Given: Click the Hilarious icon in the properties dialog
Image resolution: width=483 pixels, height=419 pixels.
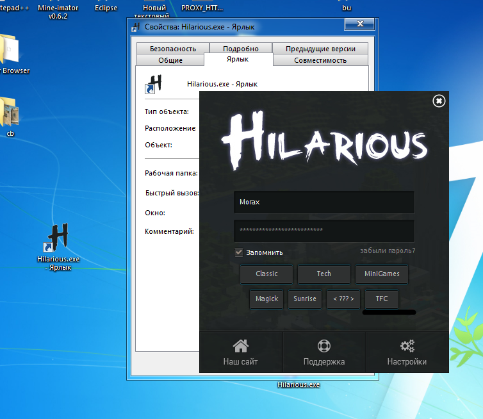Looking at the screenshot, I should [153, 84].
